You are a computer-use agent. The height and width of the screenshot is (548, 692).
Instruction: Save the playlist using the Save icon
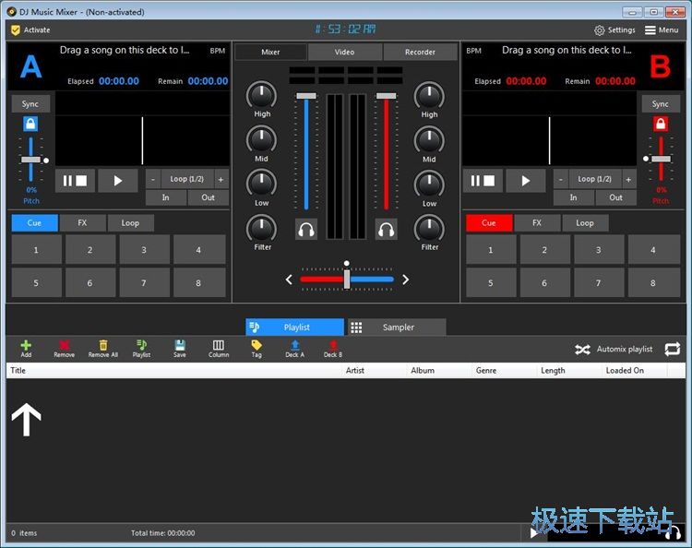tap(179, 346)
